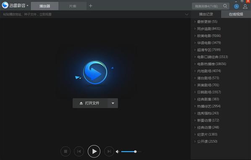Image resolution: width=251 pixels, height=160 pixels.
Task: Click the next track button
Action: (109, 151)
